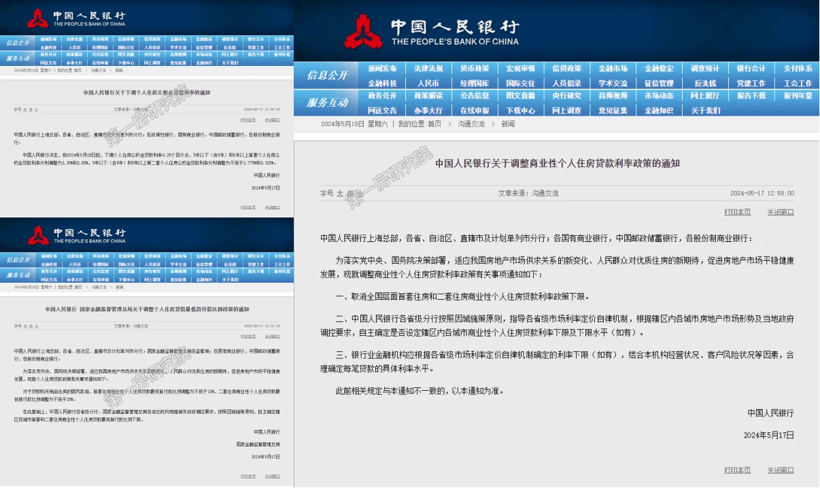Open 网上调查 on the 商业性个人住房贷款 page
The image size is (820, 488).
point(567,110)
